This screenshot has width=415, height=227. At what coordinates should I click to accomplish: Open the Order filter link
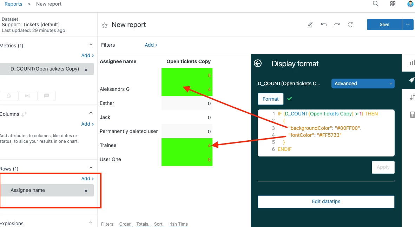pos(125,224)
